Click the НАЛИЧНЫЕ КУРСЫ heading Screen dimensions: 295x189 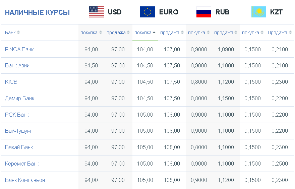[x=37, y=12]
